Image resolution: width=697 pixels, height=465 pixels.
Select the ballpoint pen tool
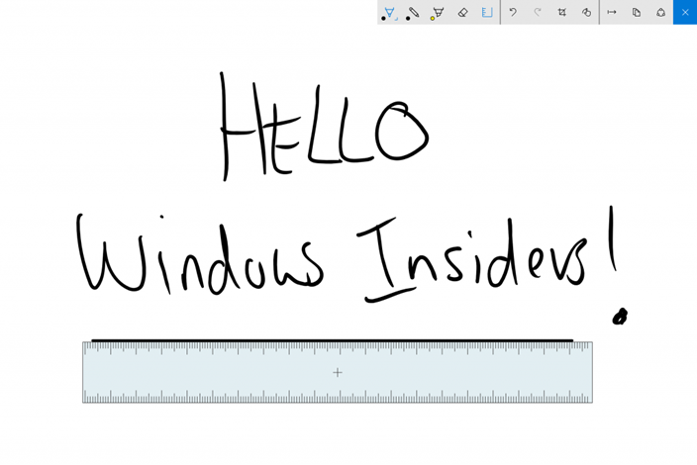(389, 13)
